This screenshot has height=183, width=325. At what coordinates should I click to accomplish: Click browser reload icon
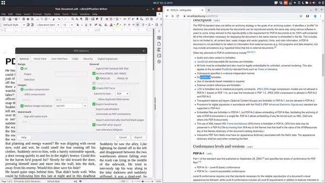pos(178,16)
